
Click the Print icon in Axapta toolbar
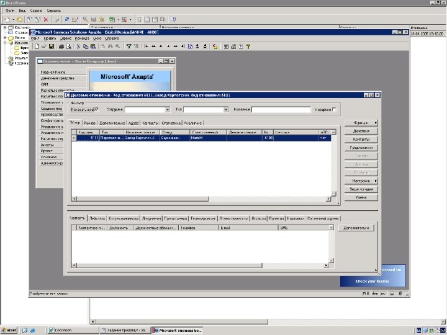tap(61, 46)
